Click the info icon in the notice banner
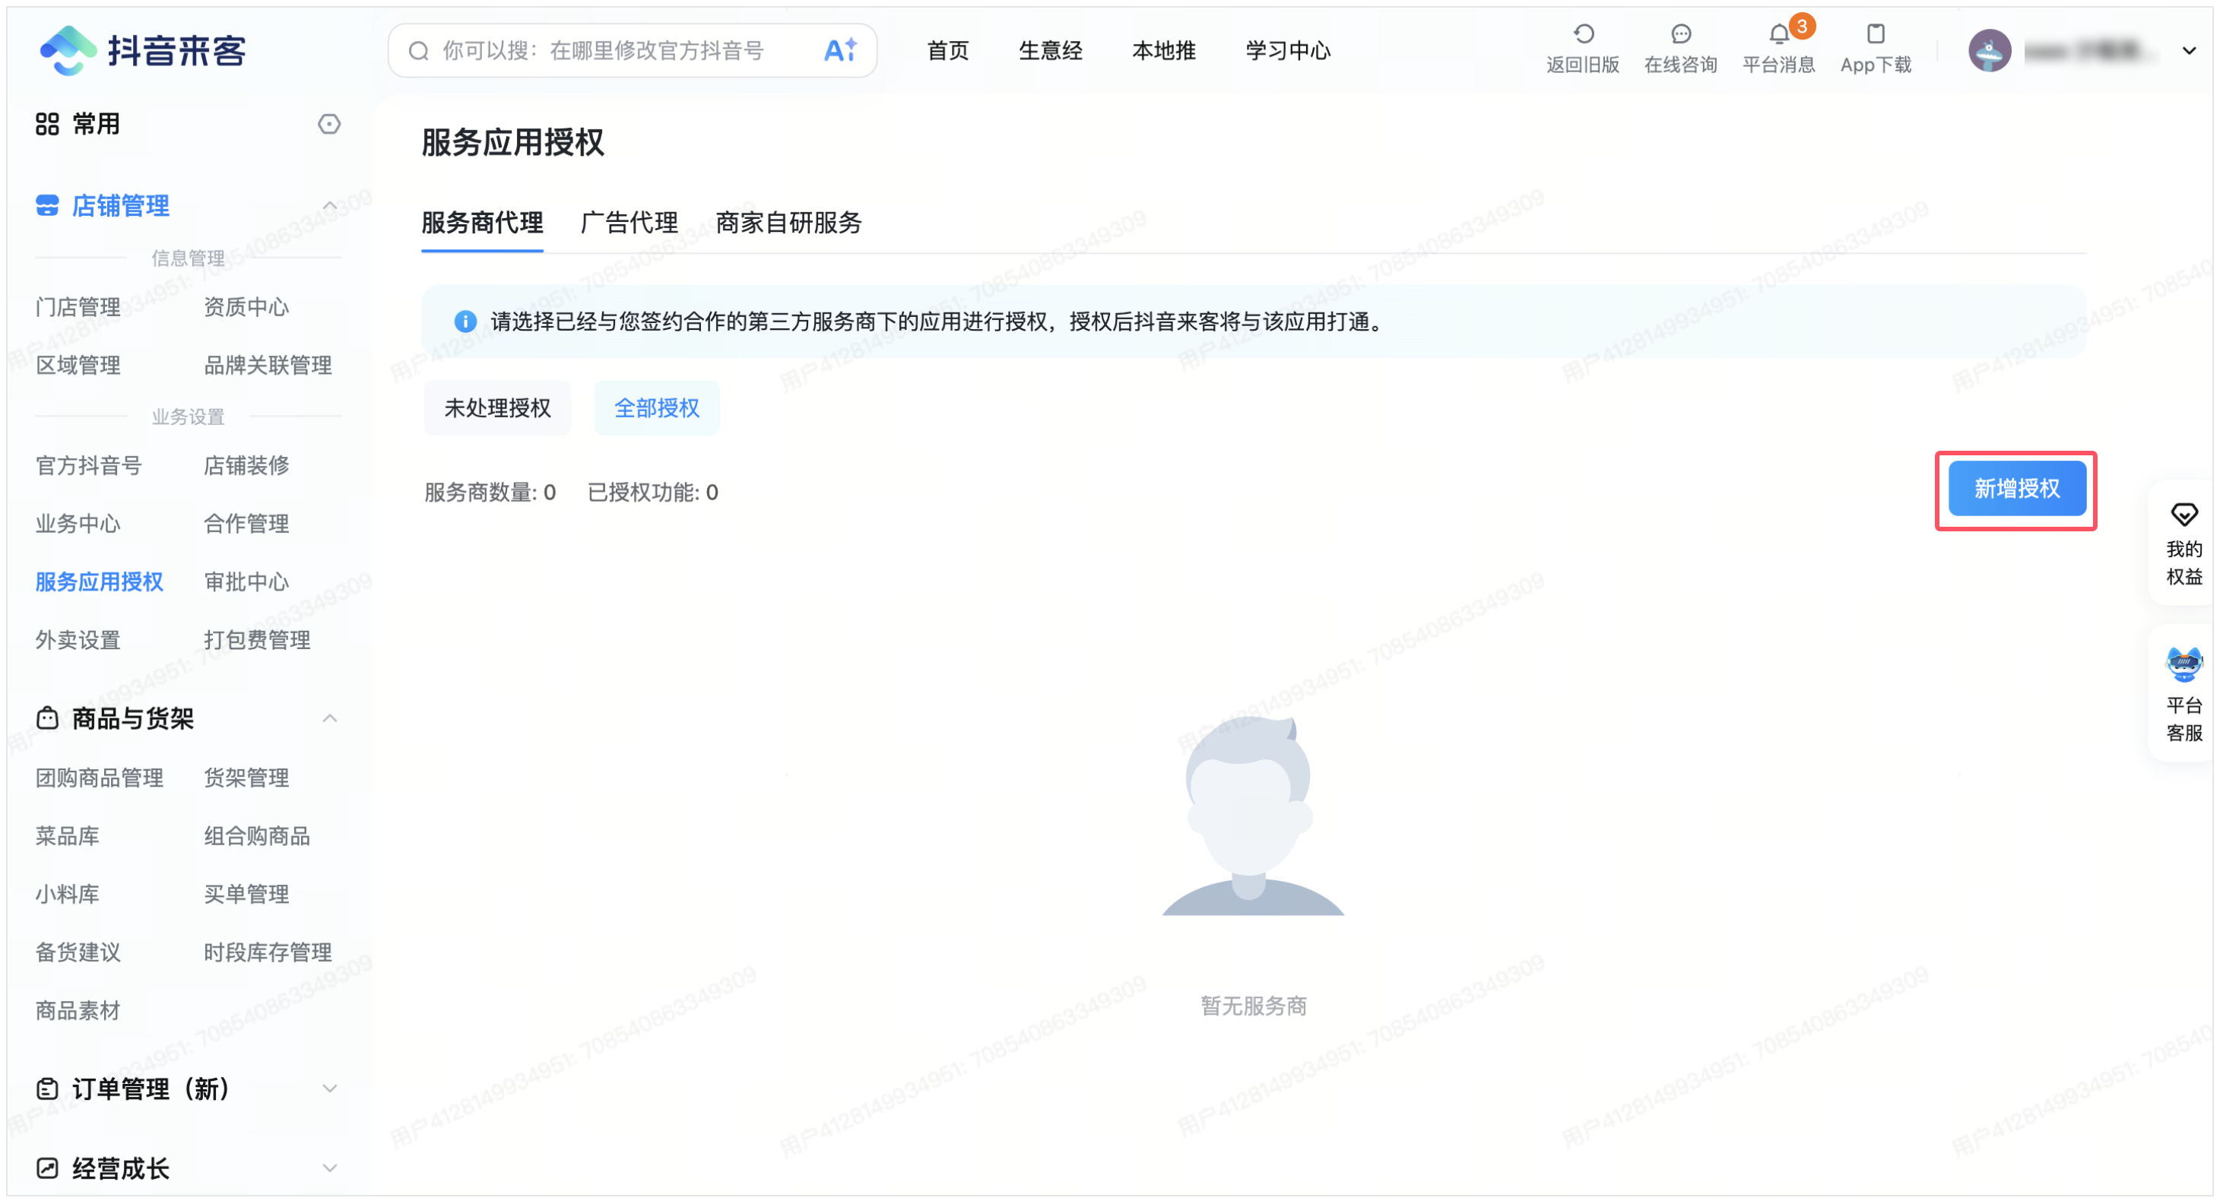 click(x=465, y=322)
